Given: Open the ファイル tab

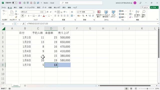Looking at the screenshot, I should point(3,7).
